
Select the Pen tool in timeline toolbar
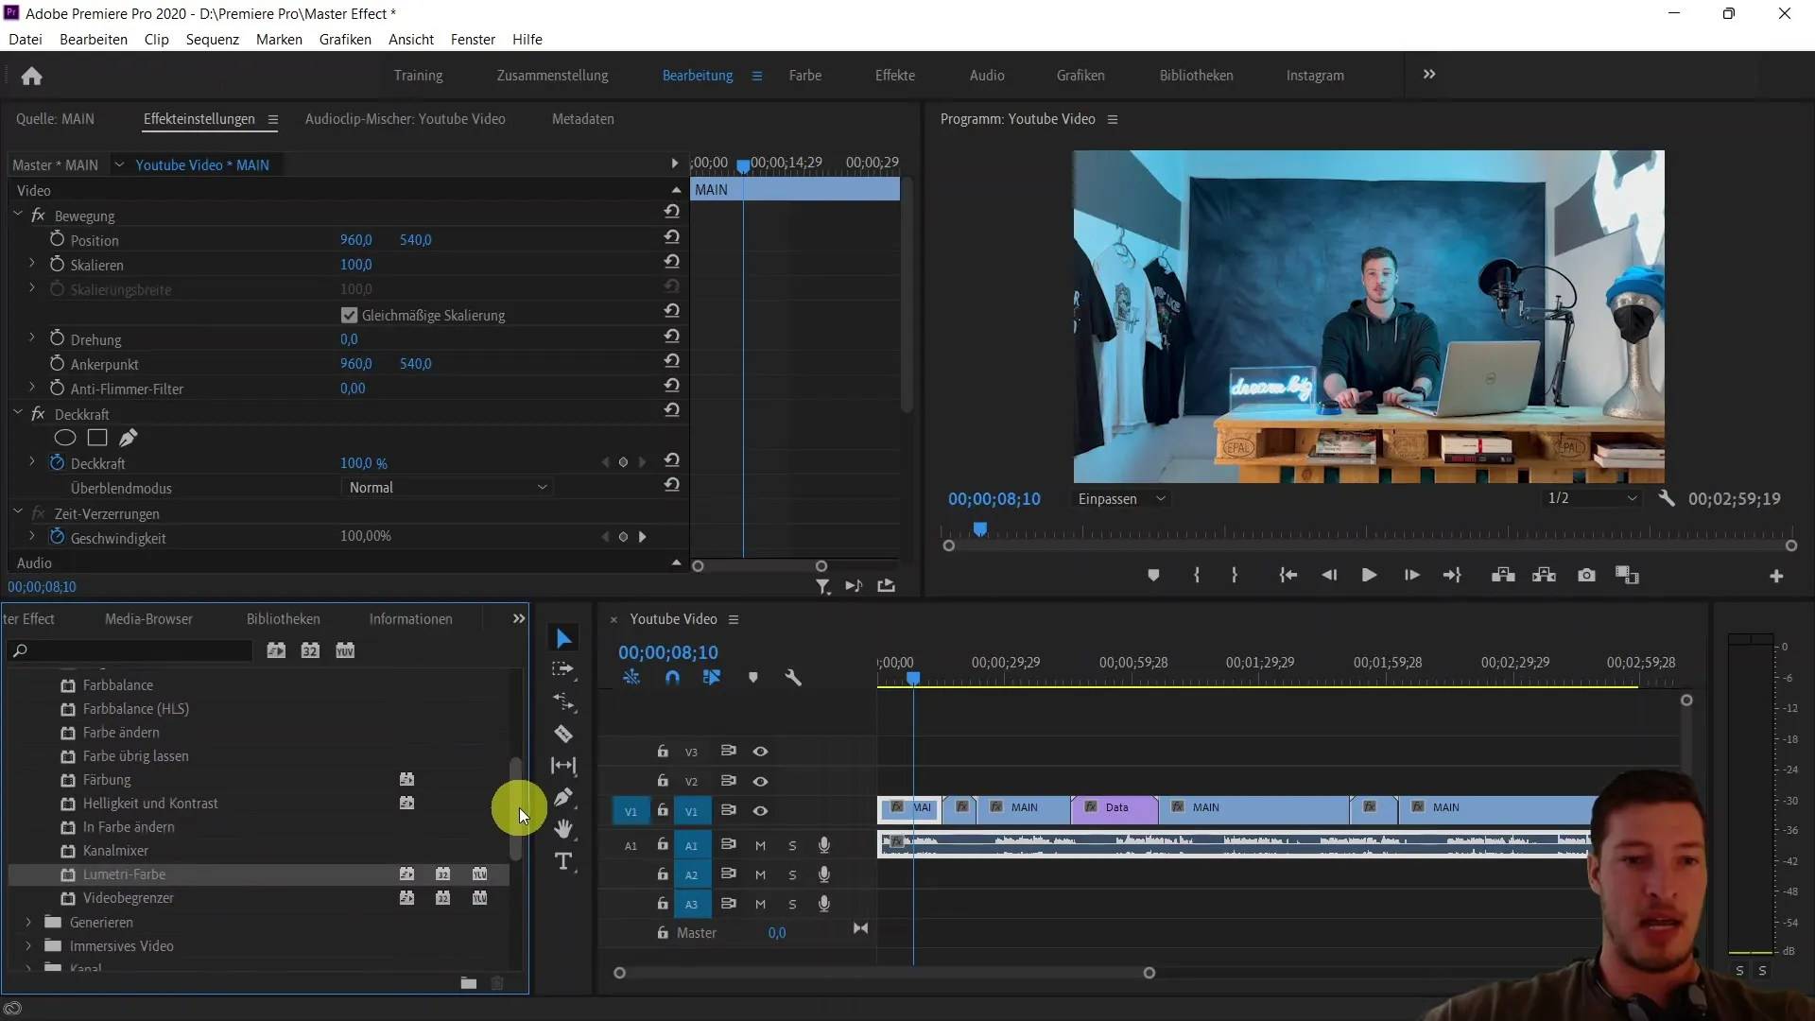(563, 797)
